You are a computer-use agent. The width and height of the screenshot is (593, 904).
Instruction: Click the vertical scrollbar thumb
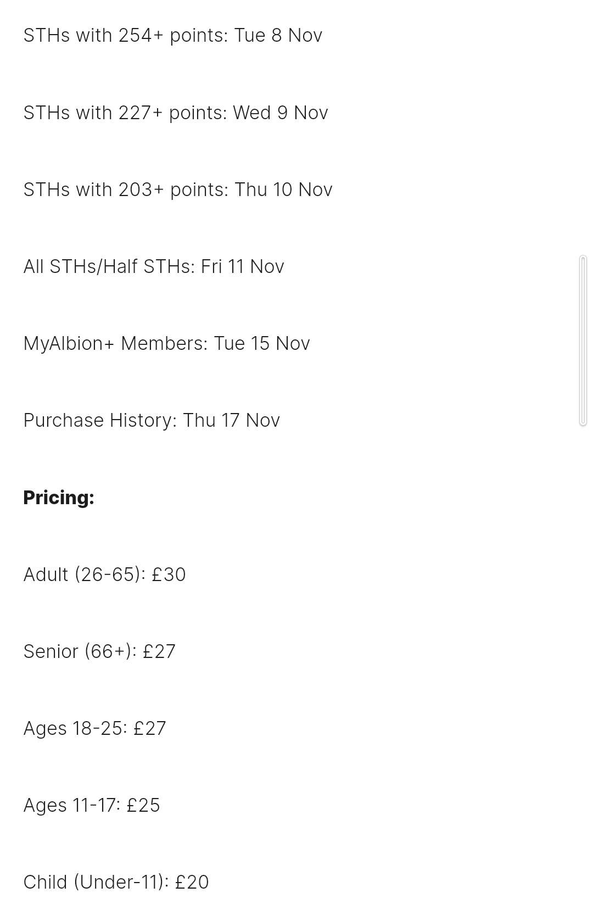click(x=583, y=341)
